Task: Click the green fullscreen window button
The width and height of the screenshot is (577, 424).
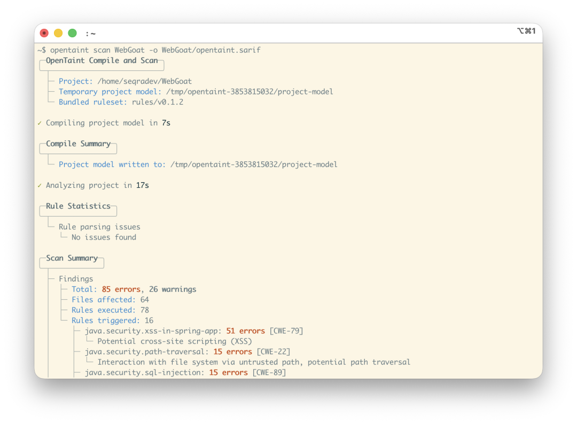Action: tap(73, 33)
